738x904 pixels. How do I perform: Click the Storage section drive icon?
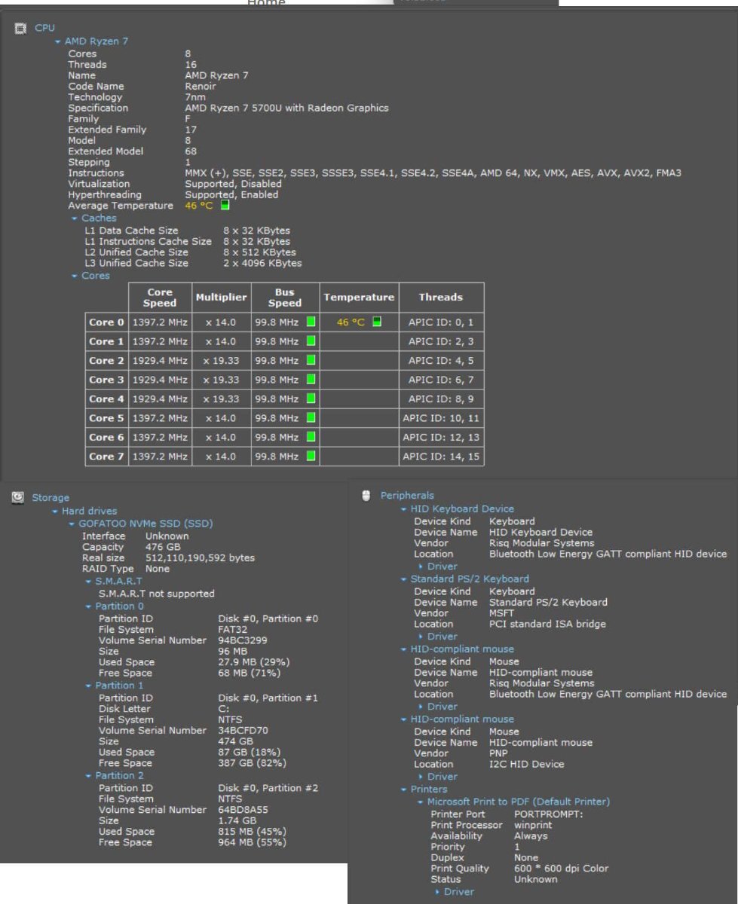pyautogui.click(x=17, y=497)
